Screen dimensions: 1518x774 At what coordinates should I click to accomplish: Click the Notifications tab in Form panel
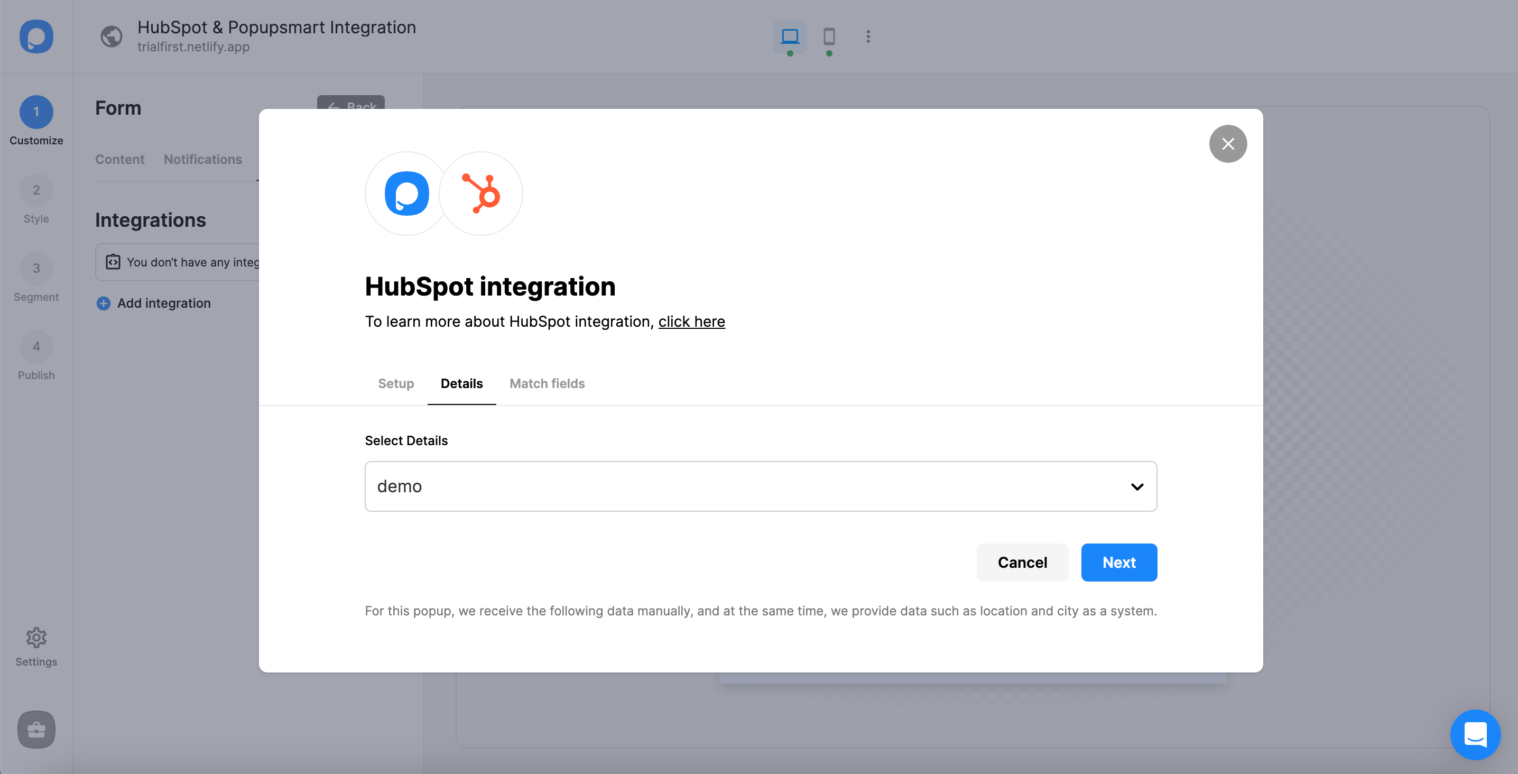coord(203,158)
